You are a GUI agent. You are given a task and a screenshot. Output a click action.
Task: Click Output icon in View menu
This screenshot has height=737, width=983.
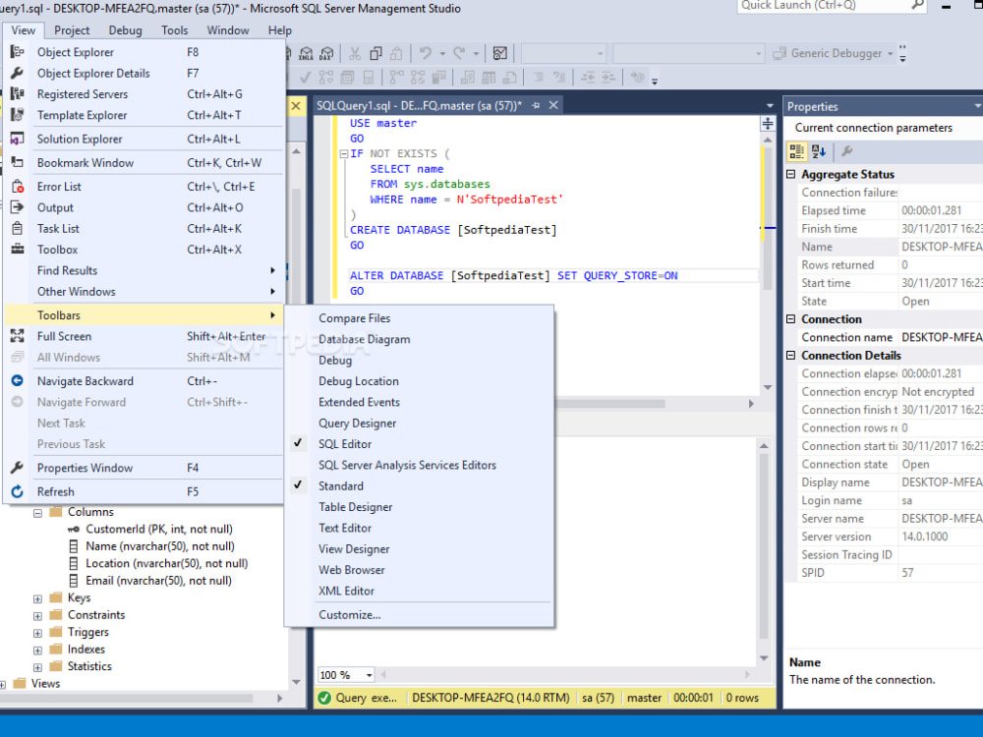tap(17, 207)
